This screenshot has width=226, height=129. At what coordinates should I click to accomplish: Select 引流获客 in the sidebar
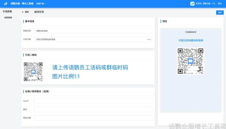(x=7, y=12)
